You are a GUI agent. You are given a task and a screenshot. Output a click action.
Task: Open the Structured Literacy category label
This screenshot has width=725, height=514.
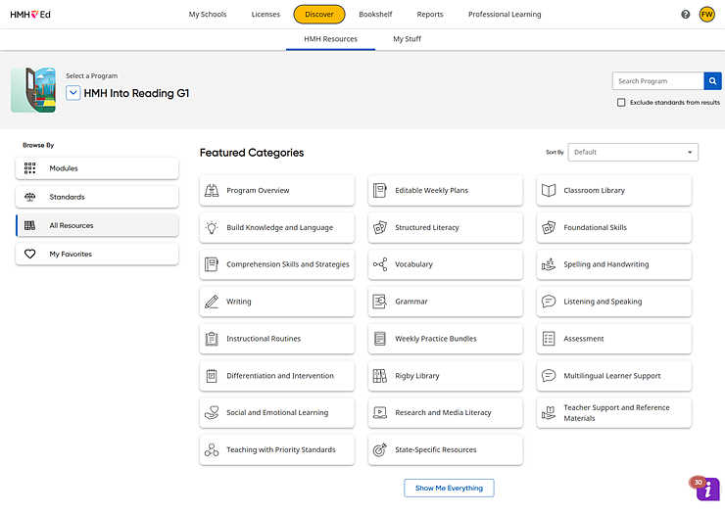[x=427, y=227]
